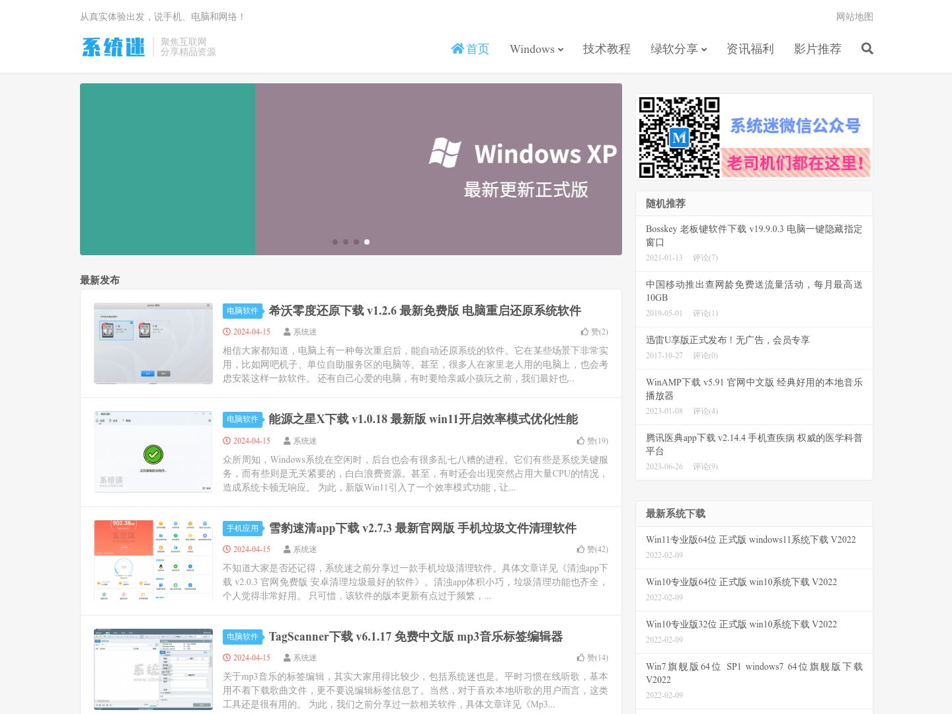The width and height of the screenshot is (952, 714).
Task: Click 电脑软件 tag on 希沃零度还原 post
Action: [x=243, y=311]
